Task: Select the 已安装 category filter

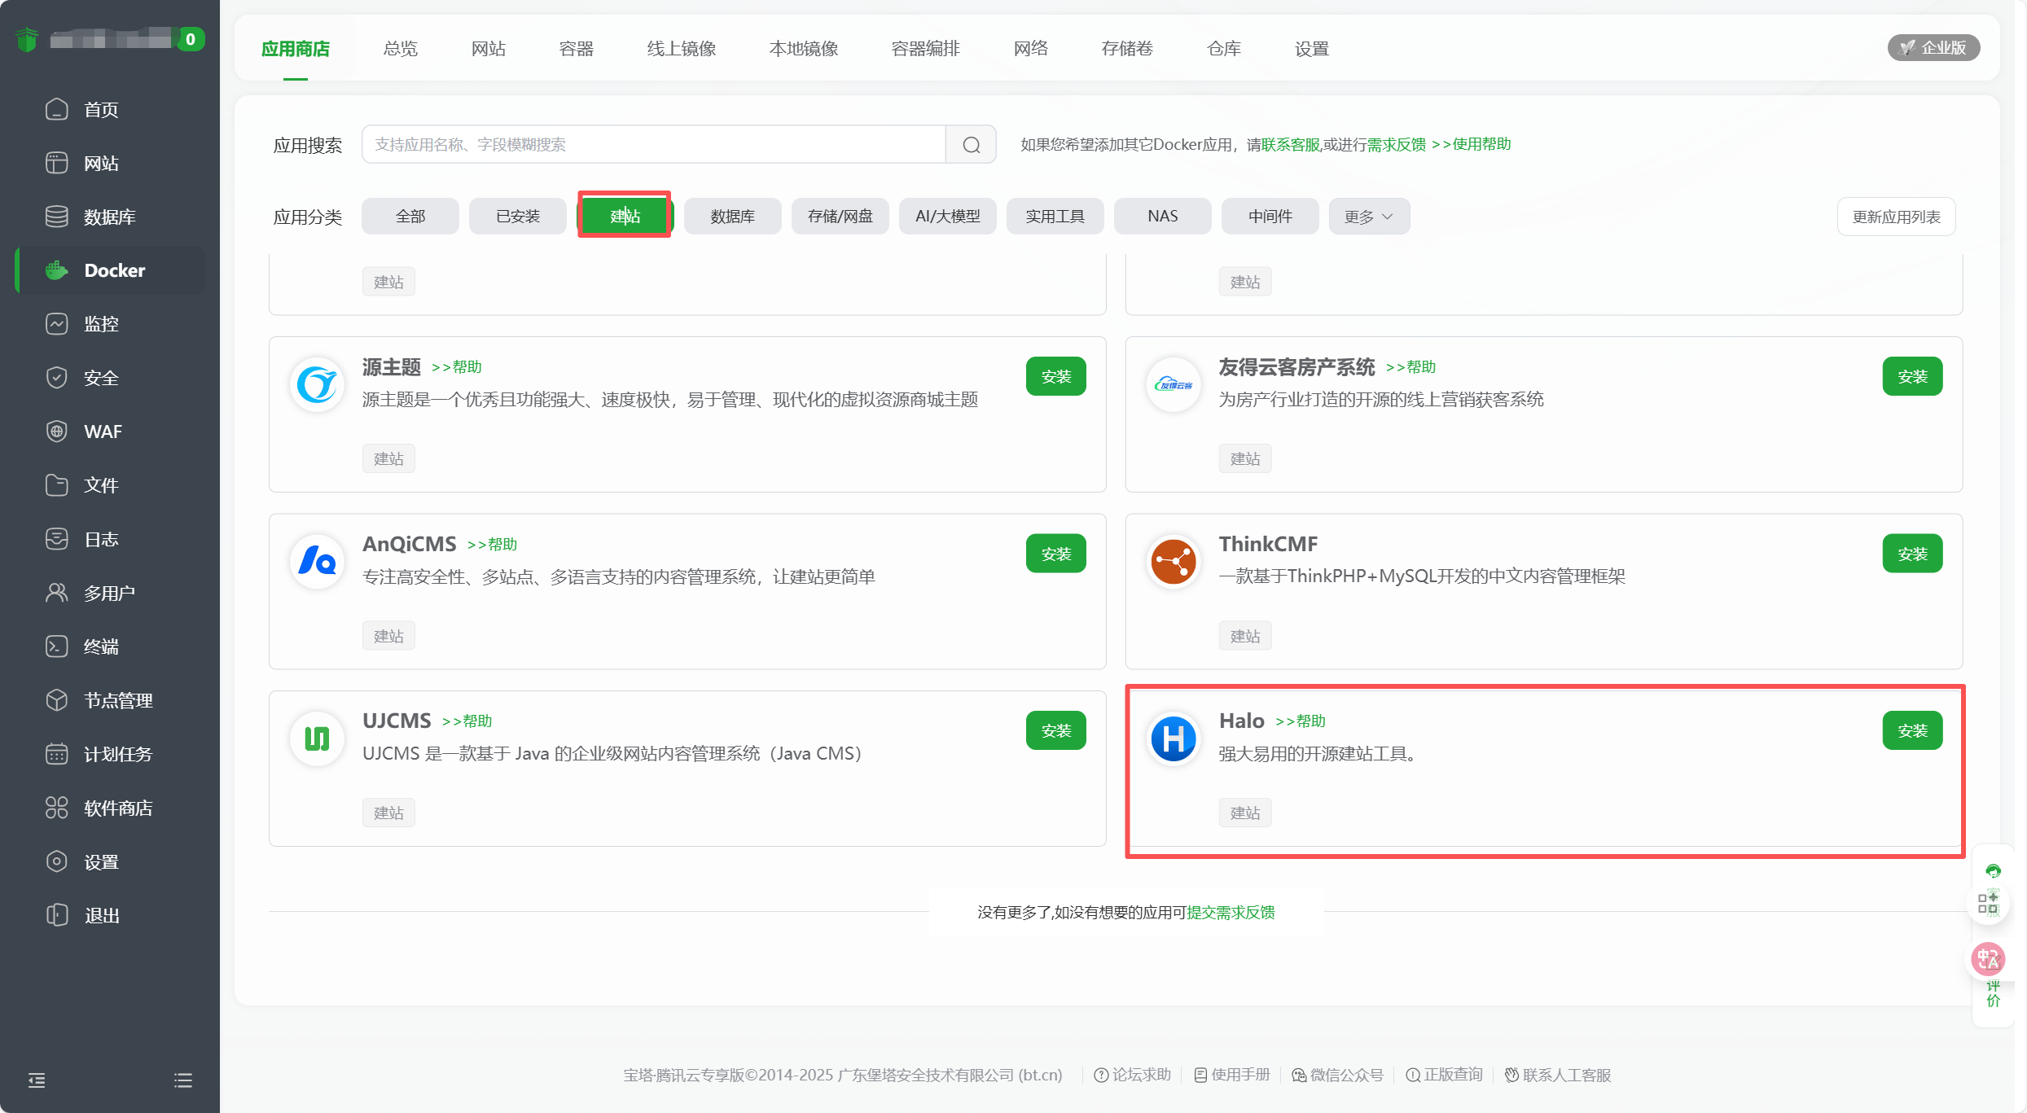Action: point(518,217)
